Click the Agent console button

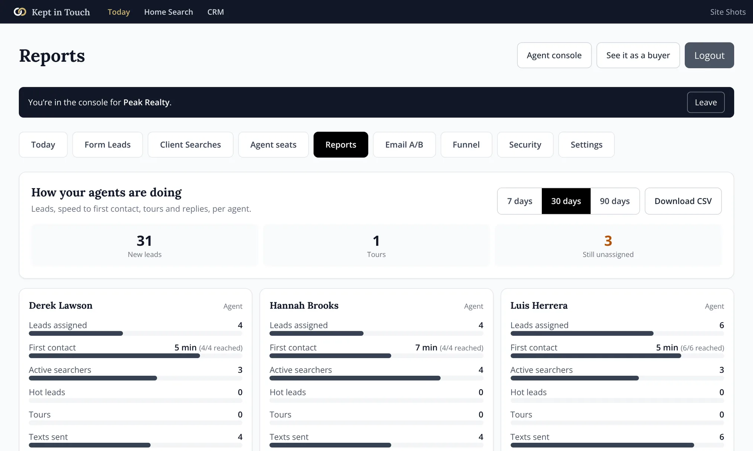[x=554, y=55]
